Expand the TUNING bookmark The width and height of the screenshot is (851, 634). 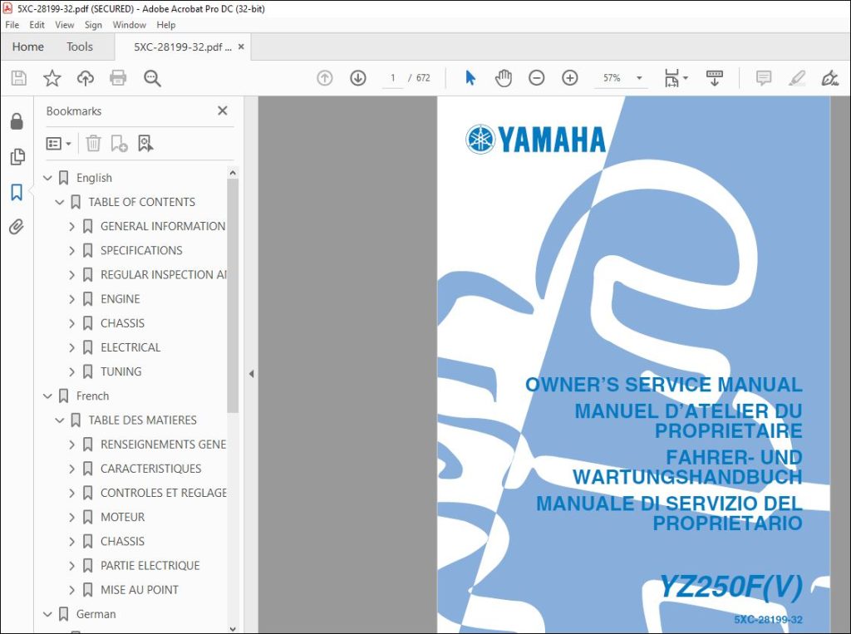tap(71, 371)
